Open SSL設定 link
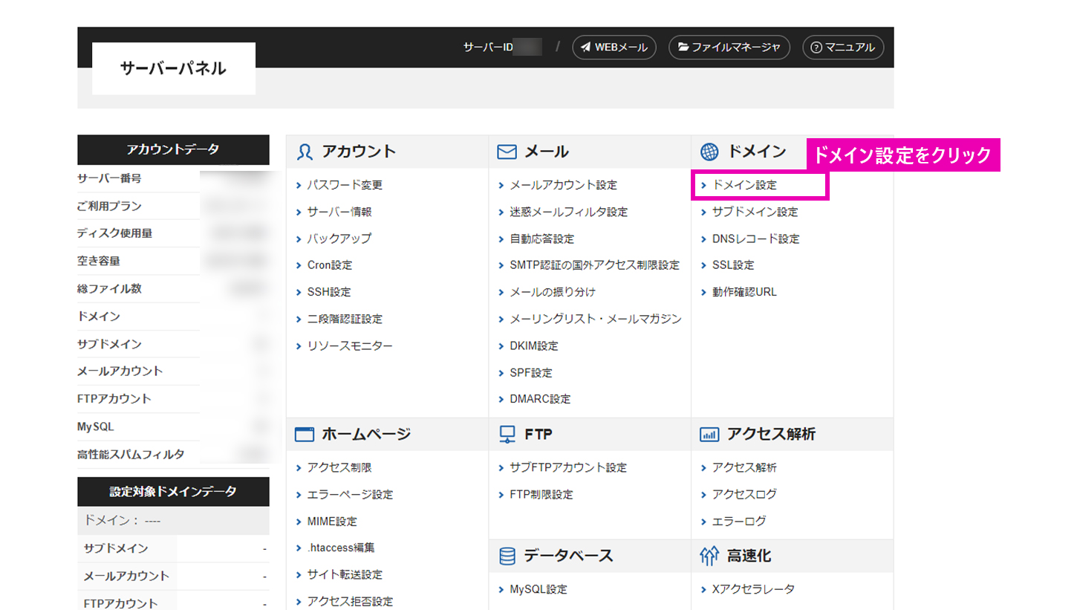 (x=733, y=265)
